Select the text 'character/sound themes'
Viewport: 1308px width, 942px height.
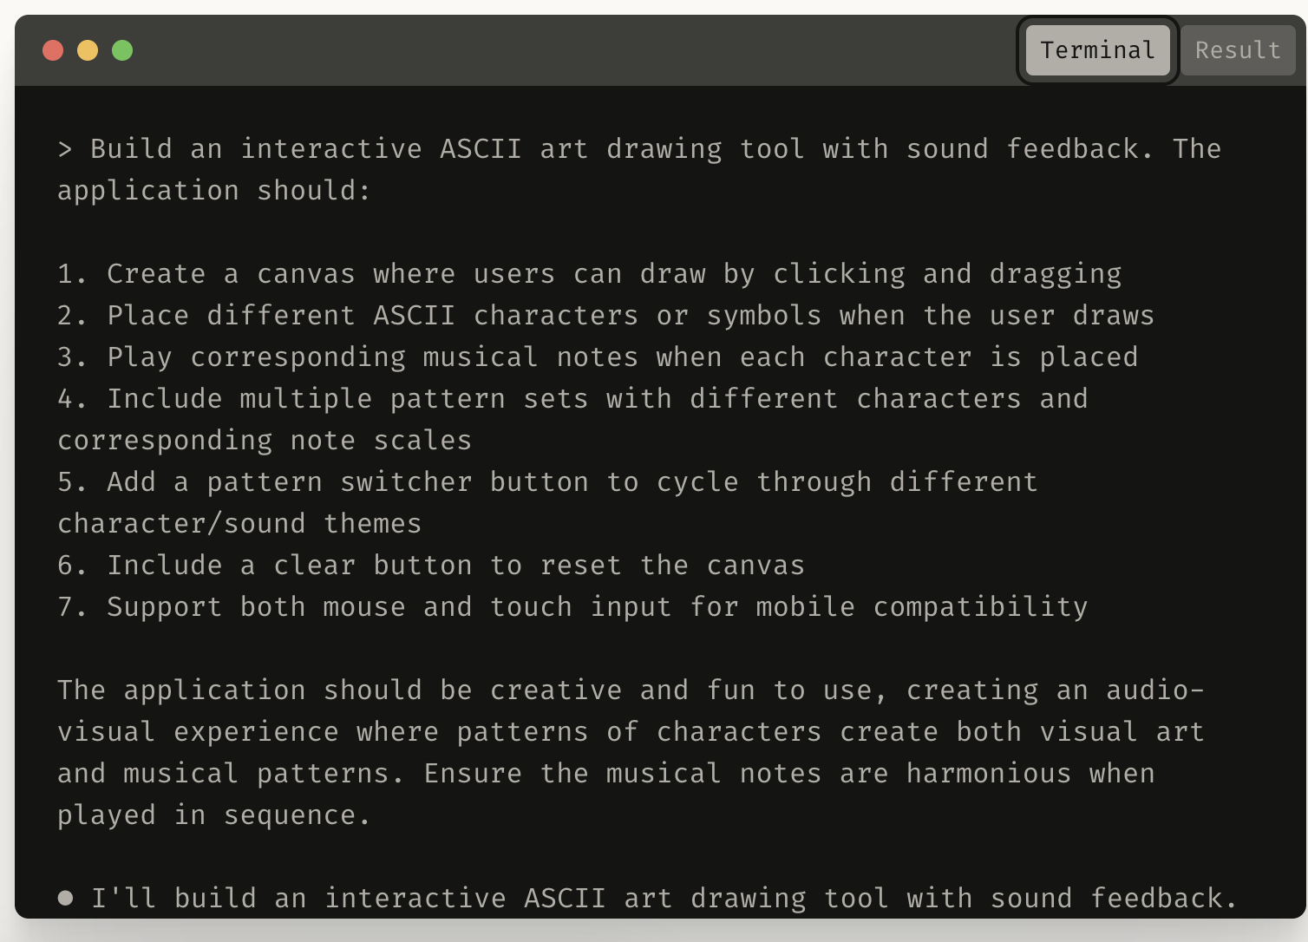[239, 524]
